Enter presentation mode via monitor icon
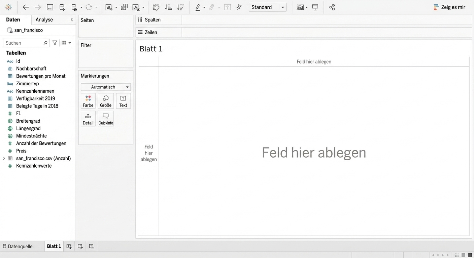Viewport: 474px width, 258px height. tap(315, 7)
